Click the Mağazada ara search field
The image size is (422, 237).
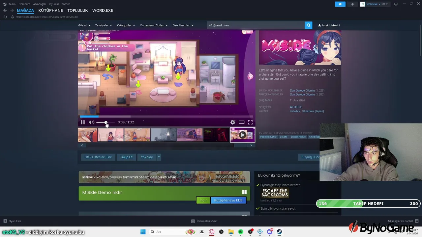tap(256, 25)
